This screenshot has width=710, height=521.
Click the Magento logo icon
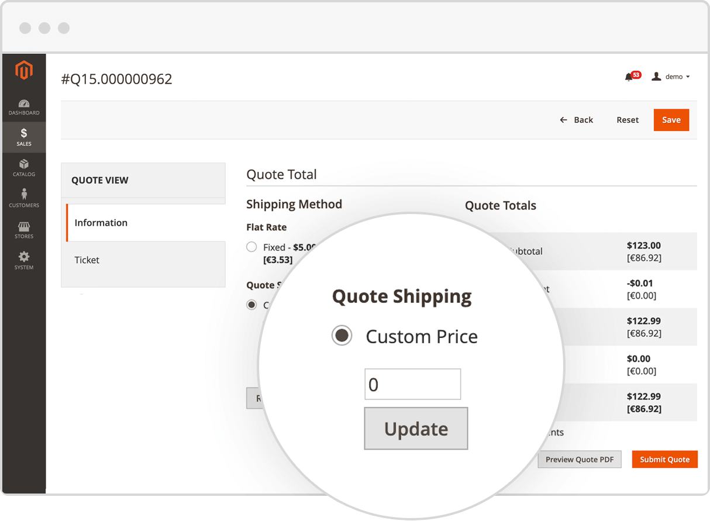(x=24, y=71)
